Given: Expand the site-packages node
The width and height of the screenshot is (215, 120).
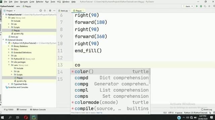Looking at the screenshot, I should click(9, 62).
